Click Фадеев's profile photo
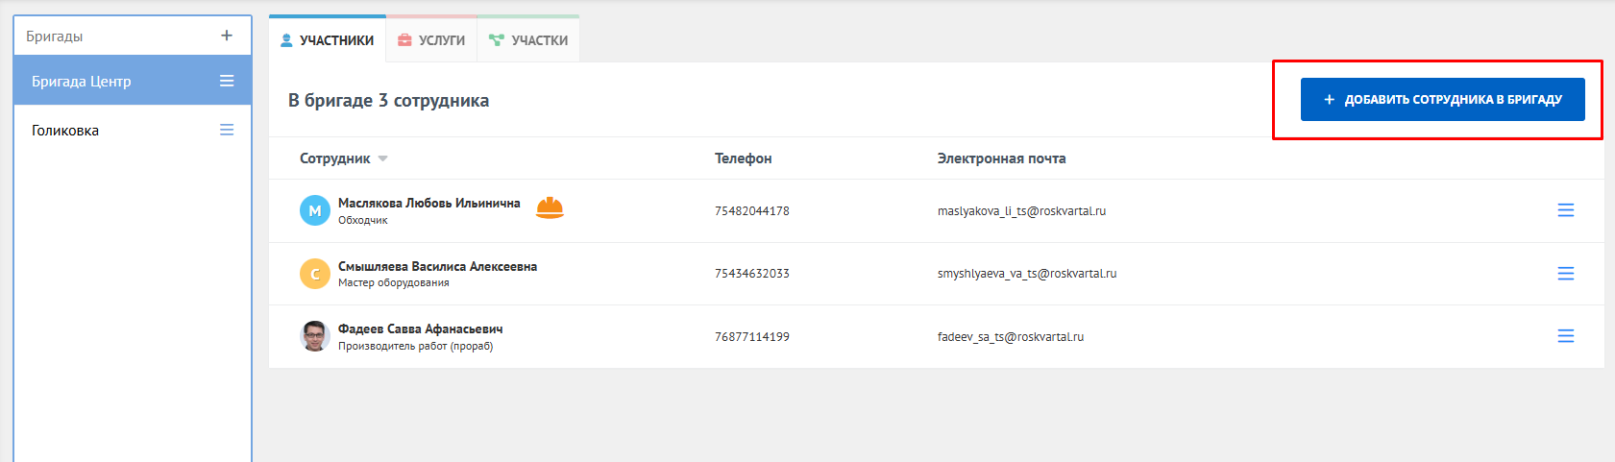1615x462 pixels. click(315, 336)
